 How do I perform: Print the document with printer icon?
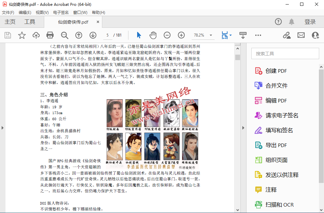pos(50,35)
